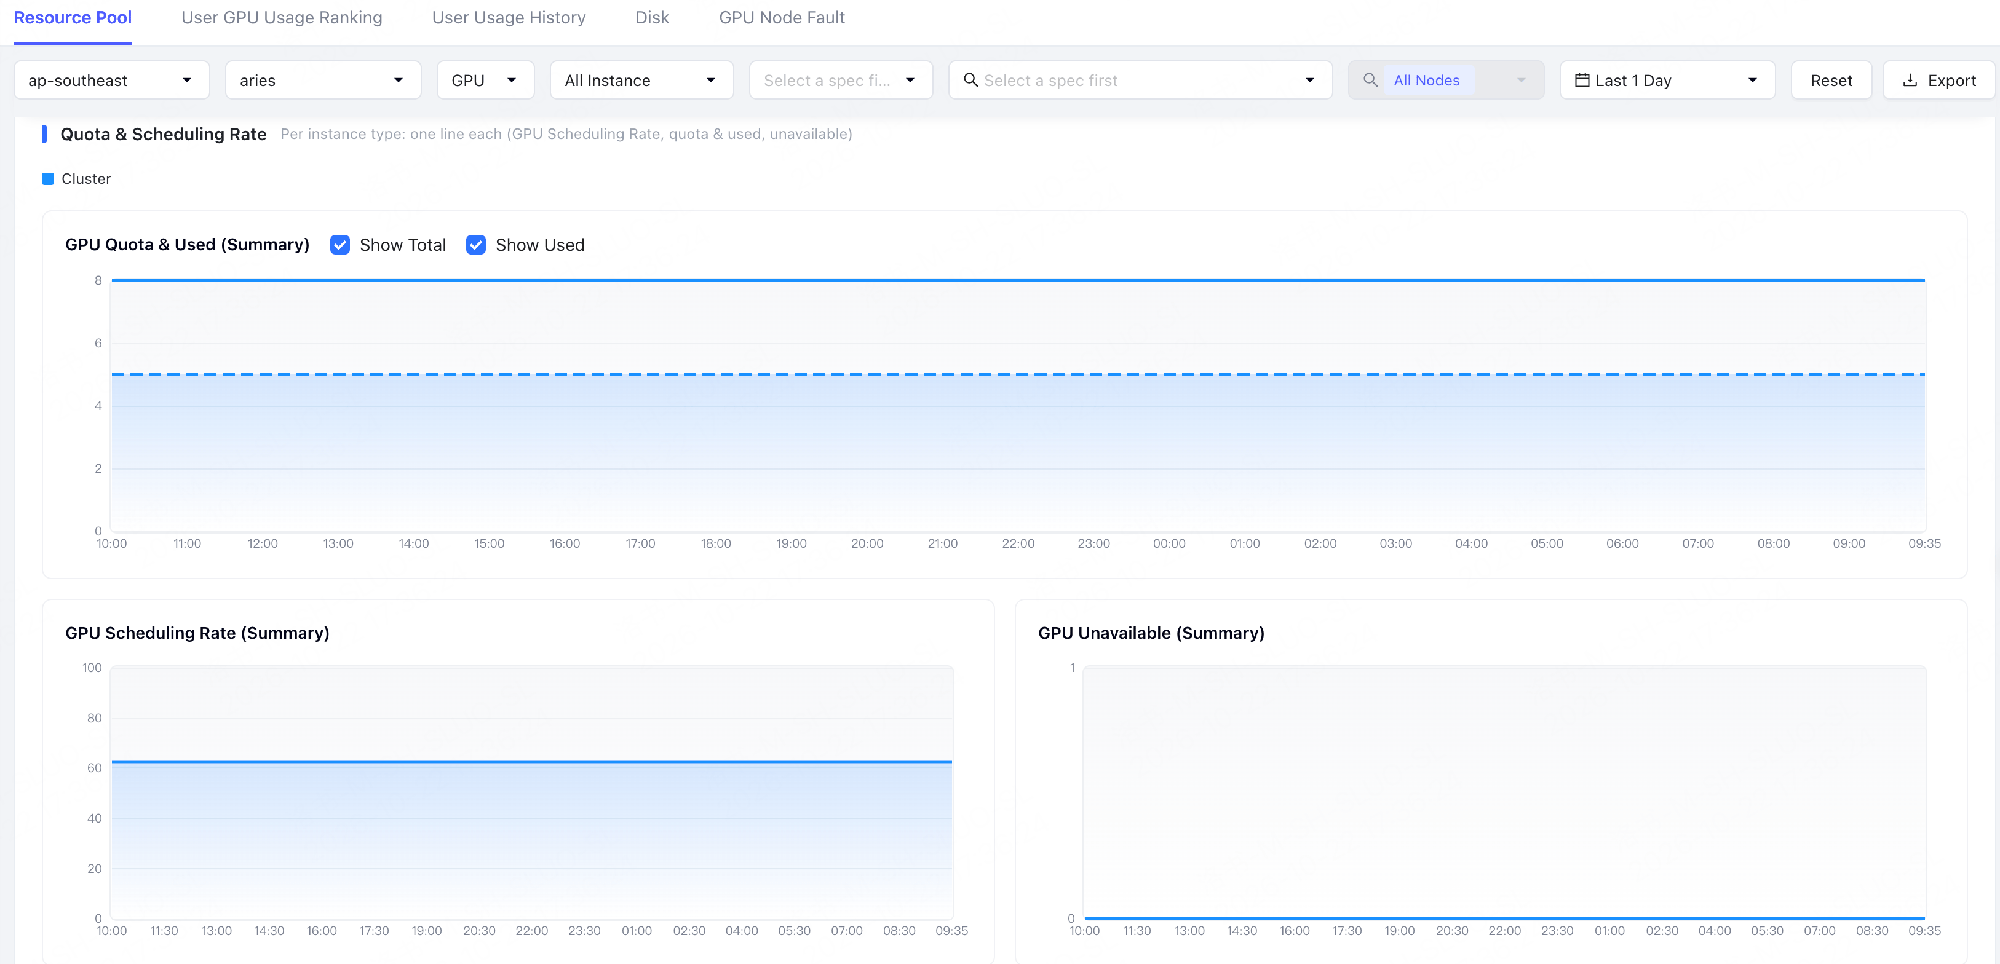Image resolution: width=2000 pixels, height=964 pixels.
Task: Open the All Nodes selector
Action: [x=1446, y=80]
